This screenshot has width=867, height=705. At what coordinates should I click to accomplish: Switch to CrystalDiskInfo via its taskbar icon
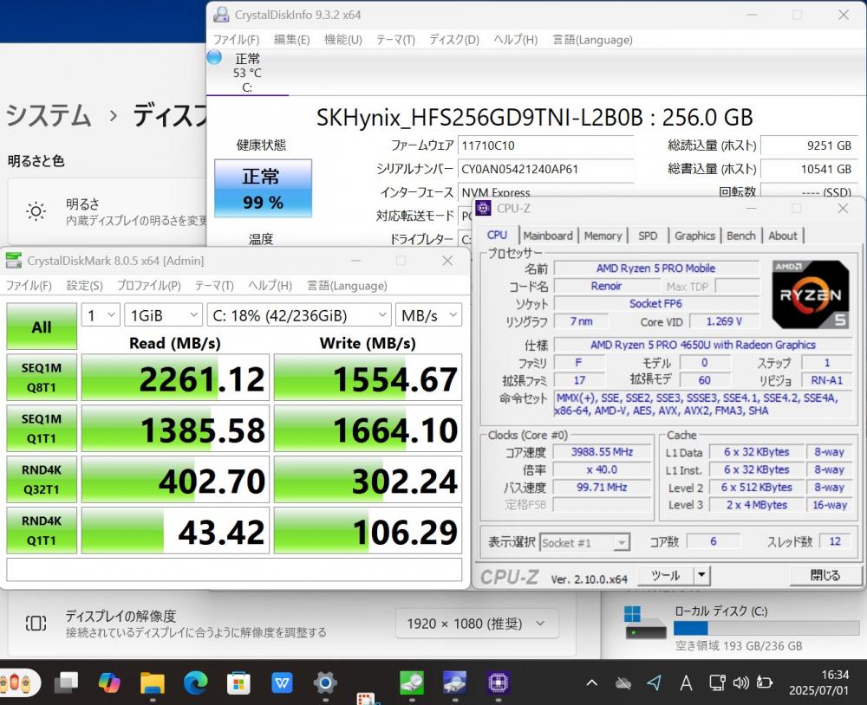(x=455, y=682)
